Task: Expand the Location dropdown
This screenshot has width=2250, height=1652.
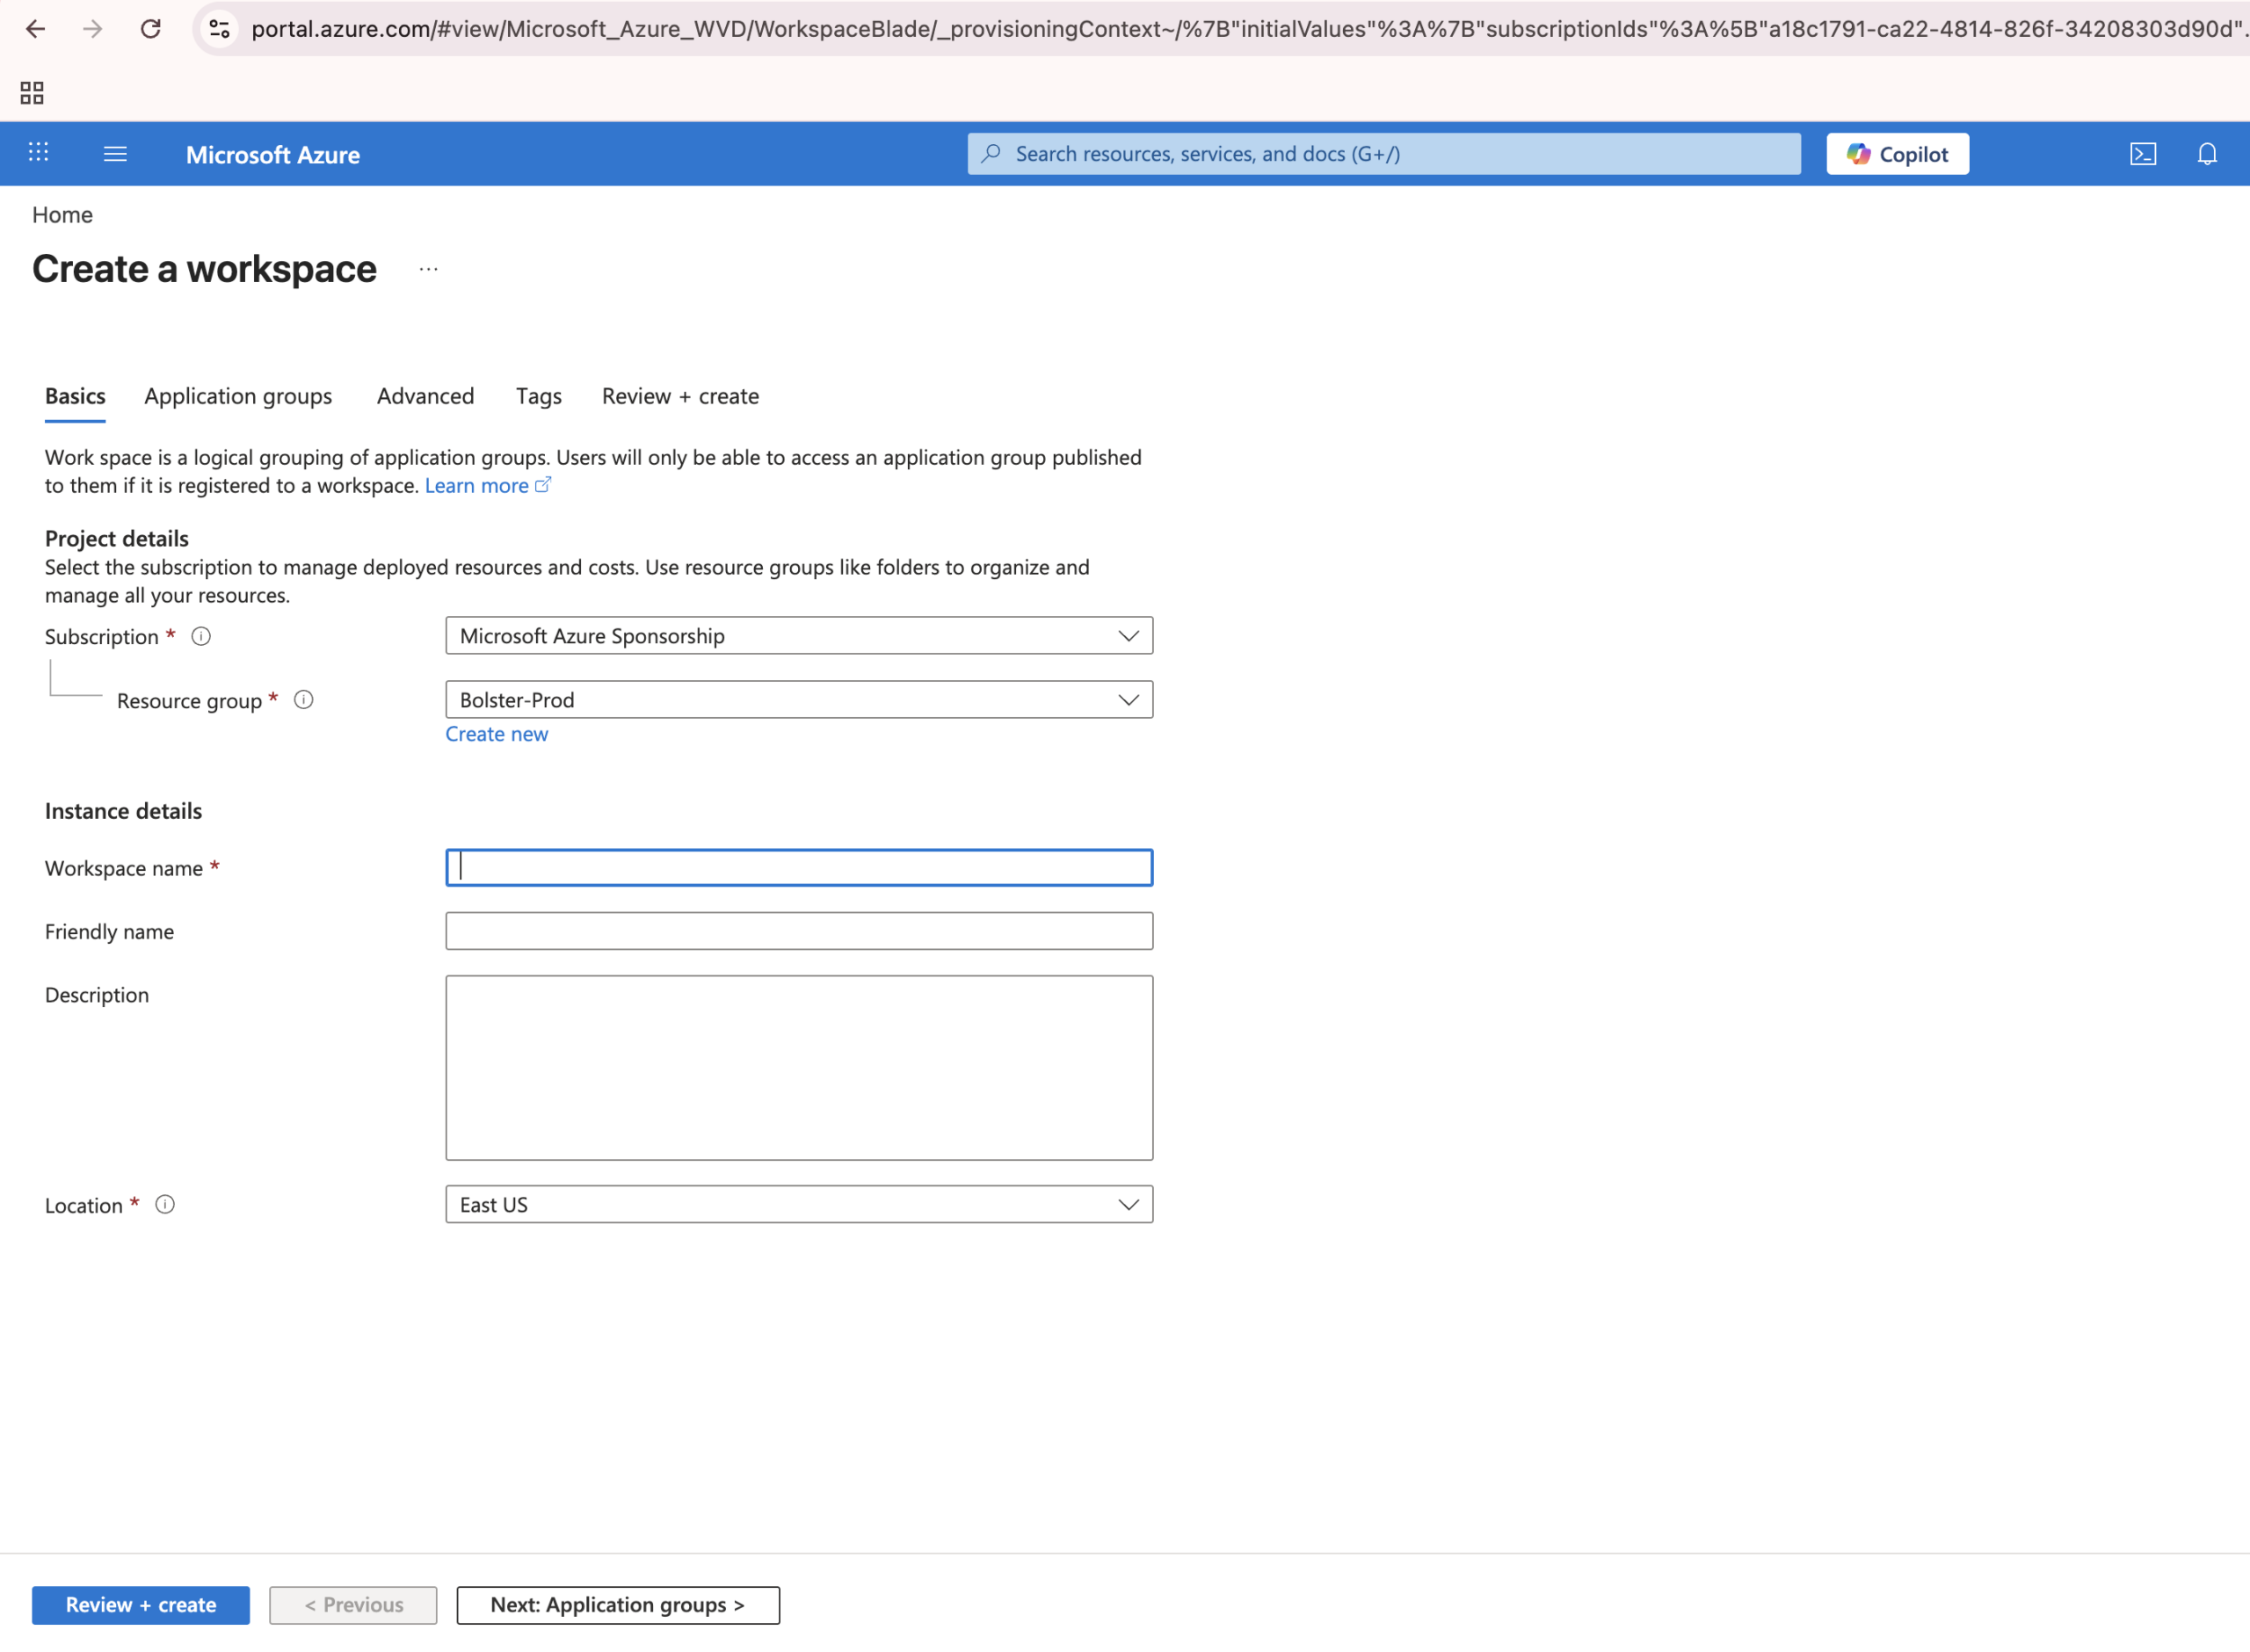Action: tap(798, 1204)
